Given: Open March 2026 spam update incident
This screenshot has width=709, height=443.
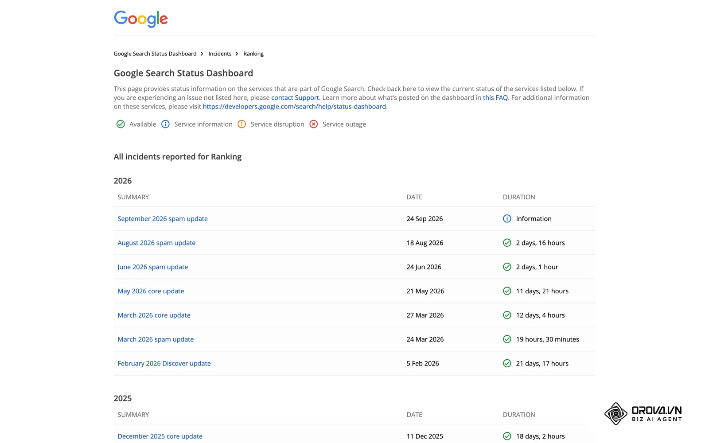Looking at the screenshot, I should [x=156, y=339].
